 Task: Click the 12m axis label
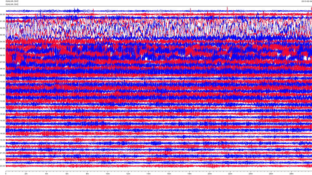128,174
